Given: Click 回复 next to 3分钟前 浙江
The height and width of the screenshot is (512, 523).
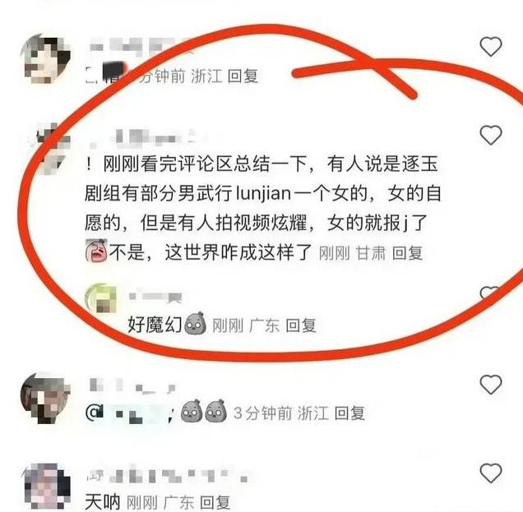Looking at the screenshot, I should [349, 413].
